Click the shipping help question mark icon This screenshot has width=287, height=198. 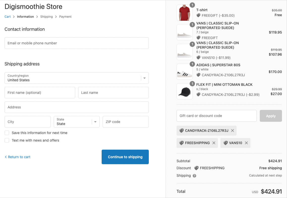(194, 176)
